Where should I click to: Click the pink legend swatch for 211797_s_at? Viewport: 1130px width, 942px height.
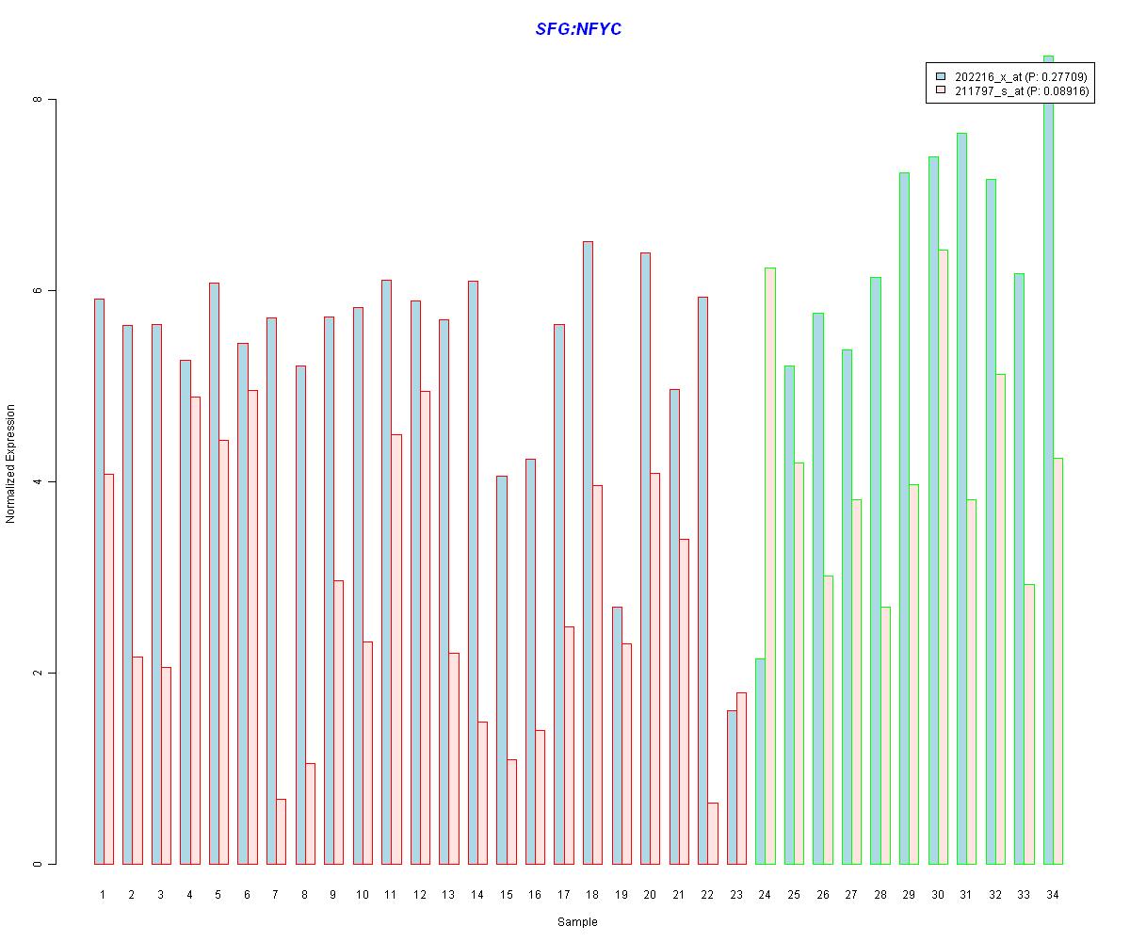point(940,91)
